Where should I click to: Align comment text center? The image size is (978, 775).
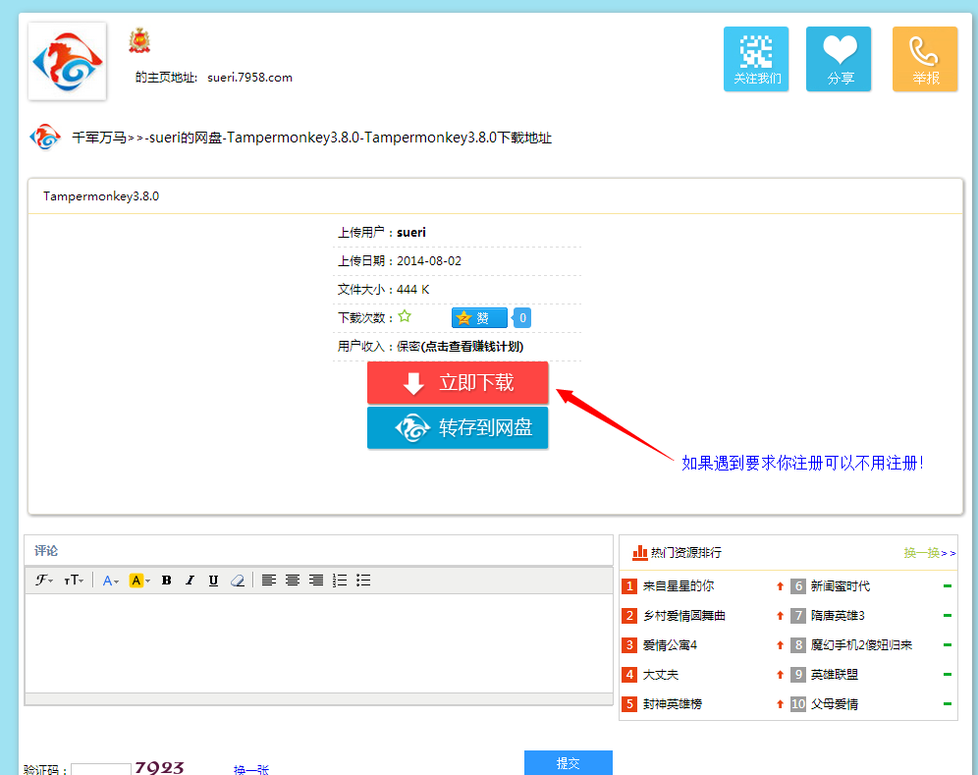pyautogui.click(x=293, y=581)
